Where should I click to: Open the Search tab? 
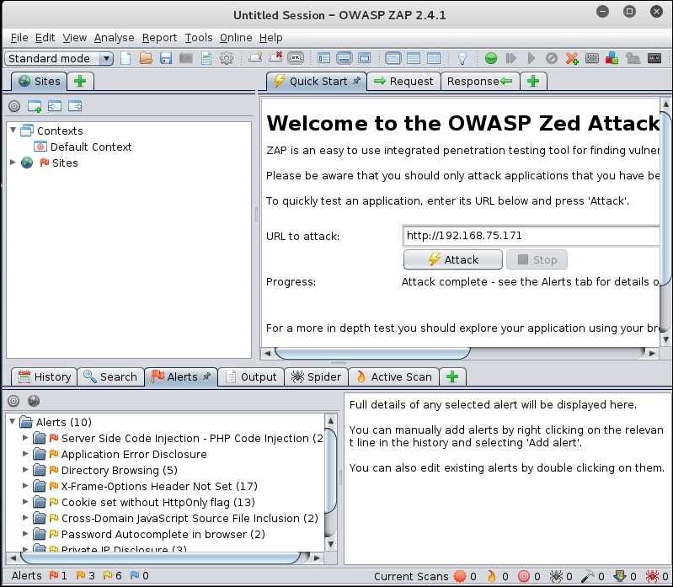110,376
